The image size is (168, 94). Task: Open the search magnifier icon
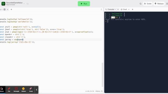(140, 4)
